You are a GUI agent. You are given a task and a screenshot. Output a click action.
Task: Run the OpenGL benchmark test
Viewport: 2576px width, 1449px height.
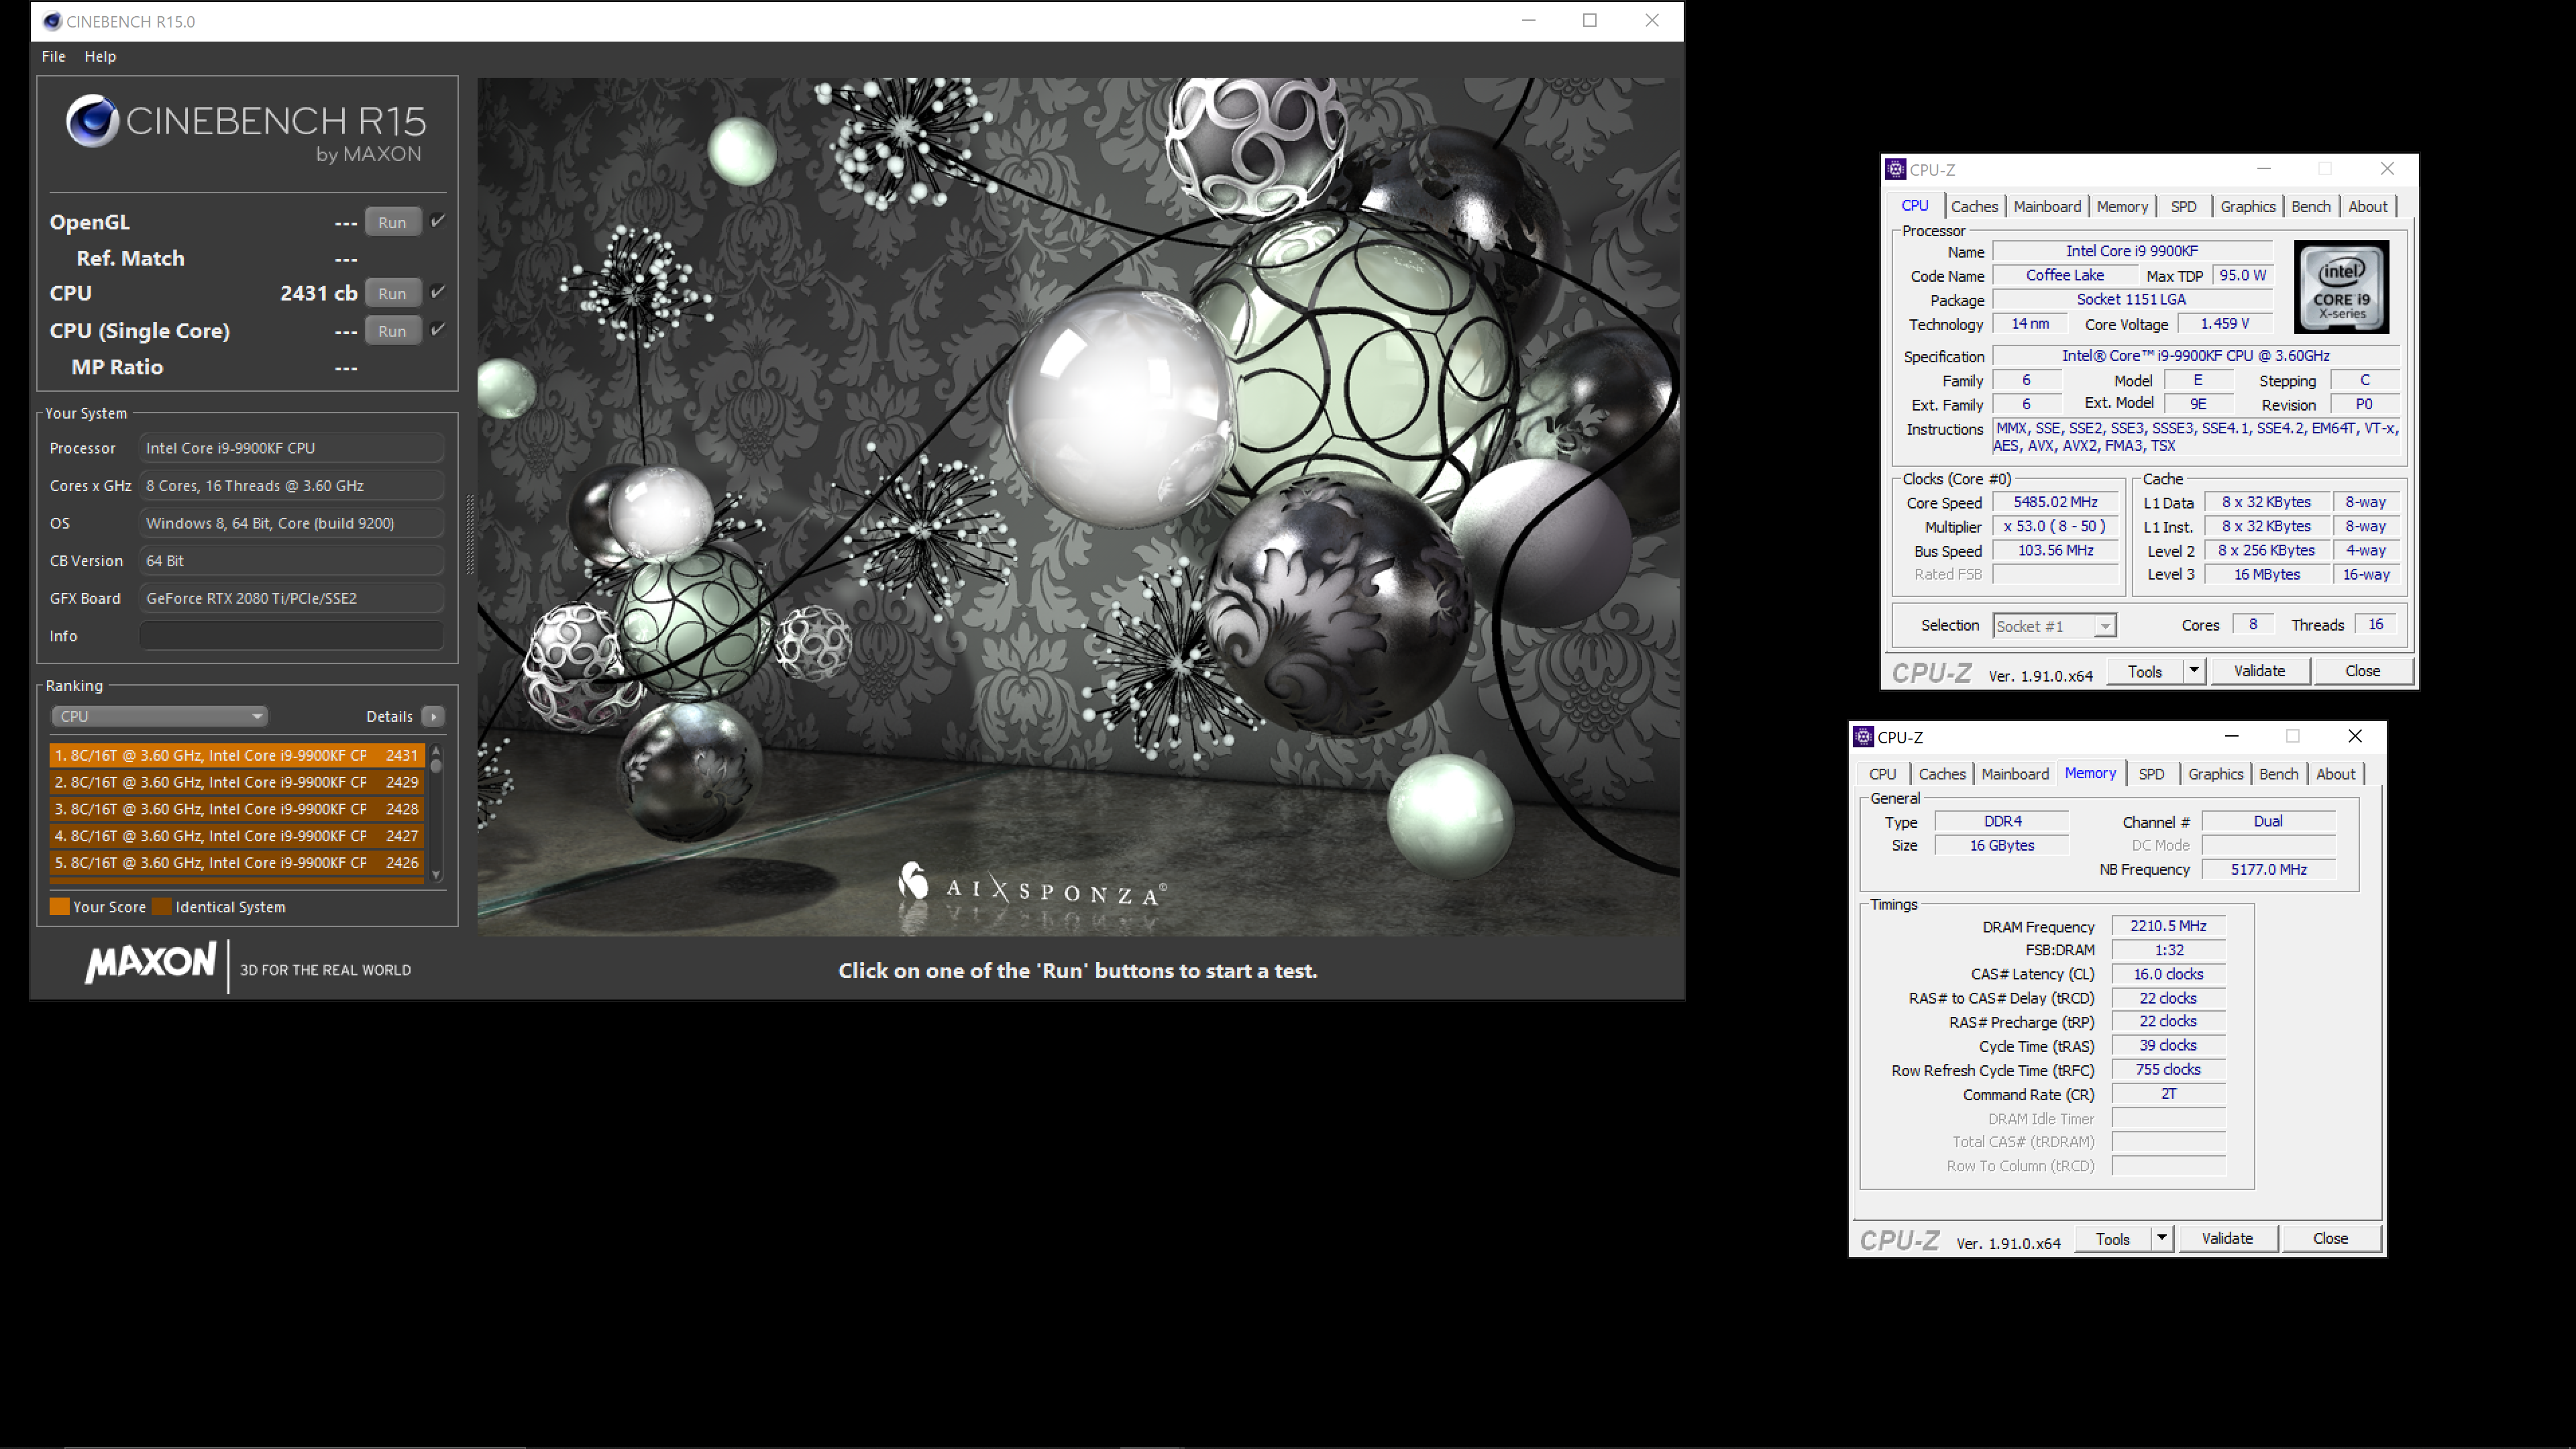pyautogui.click(x=392, y=222)
